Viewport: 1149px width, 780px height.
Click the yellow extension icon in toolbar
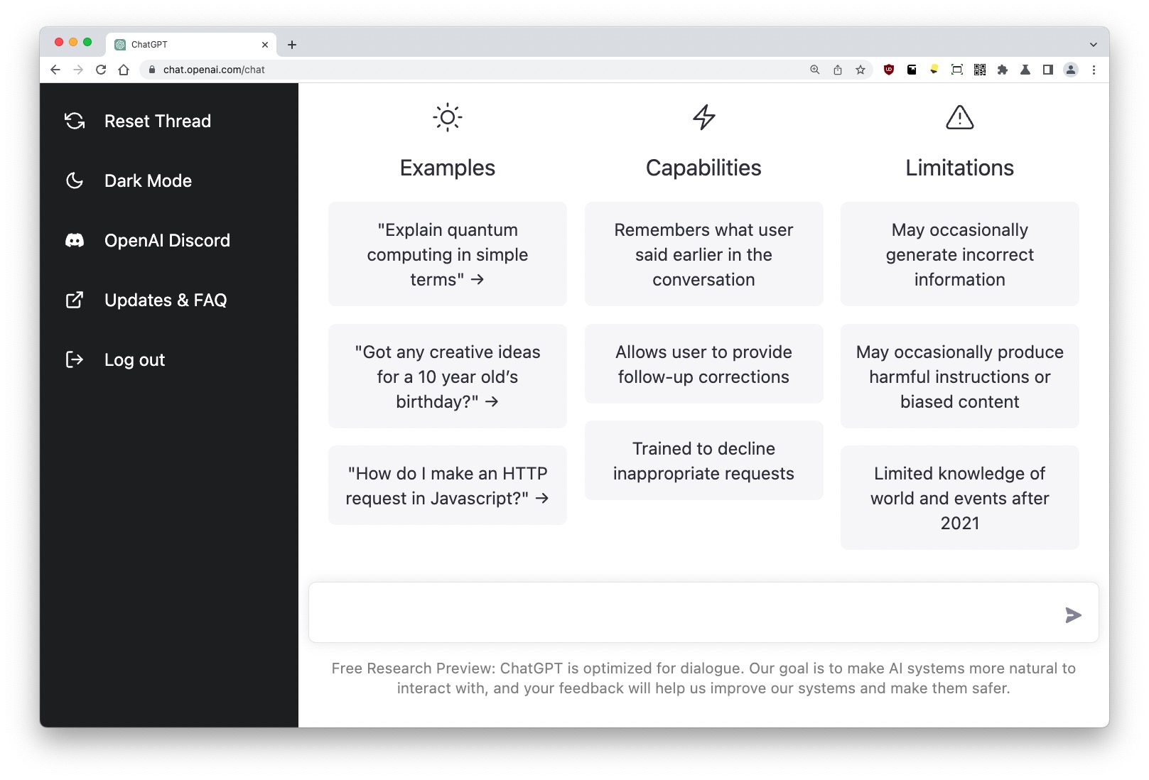coord(934,70)
